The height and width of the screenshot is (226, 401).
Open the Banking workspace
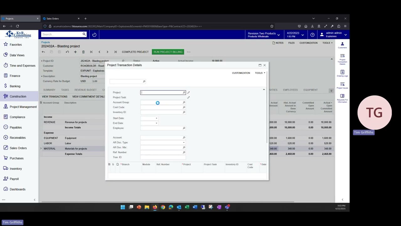[15, 86]
